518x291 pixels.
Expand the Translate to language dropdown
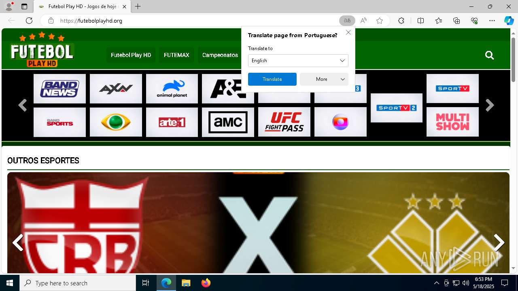tap(298, 61)
